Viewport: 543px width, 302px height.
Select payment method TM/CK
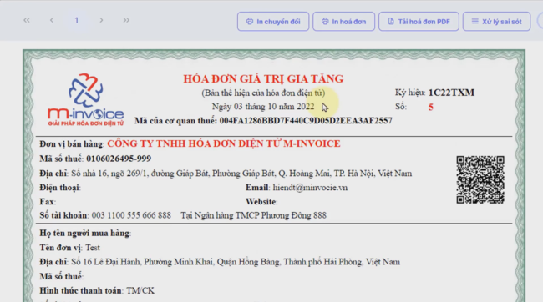(140, 290)
